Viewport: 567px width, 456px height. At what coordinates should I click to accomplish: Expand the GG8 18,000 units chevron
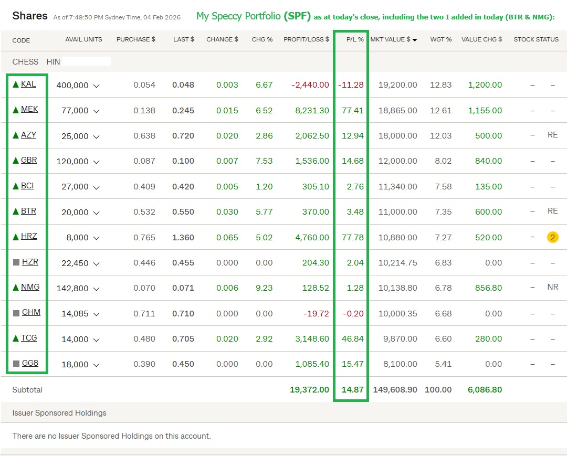(96, 365)
